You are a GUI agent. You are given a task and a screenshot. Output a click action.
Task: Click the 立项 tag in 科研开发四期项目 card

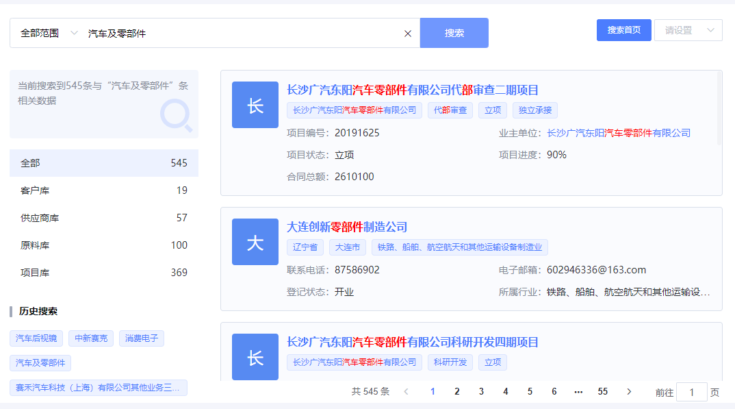[x=493, y=362]
